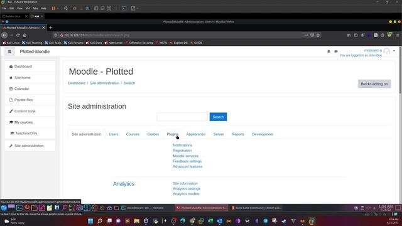Image resolution: width=402 pixels, height=226 pixels.
Task: Click the site identity shield icon in address bar
Action: [56, 35]
